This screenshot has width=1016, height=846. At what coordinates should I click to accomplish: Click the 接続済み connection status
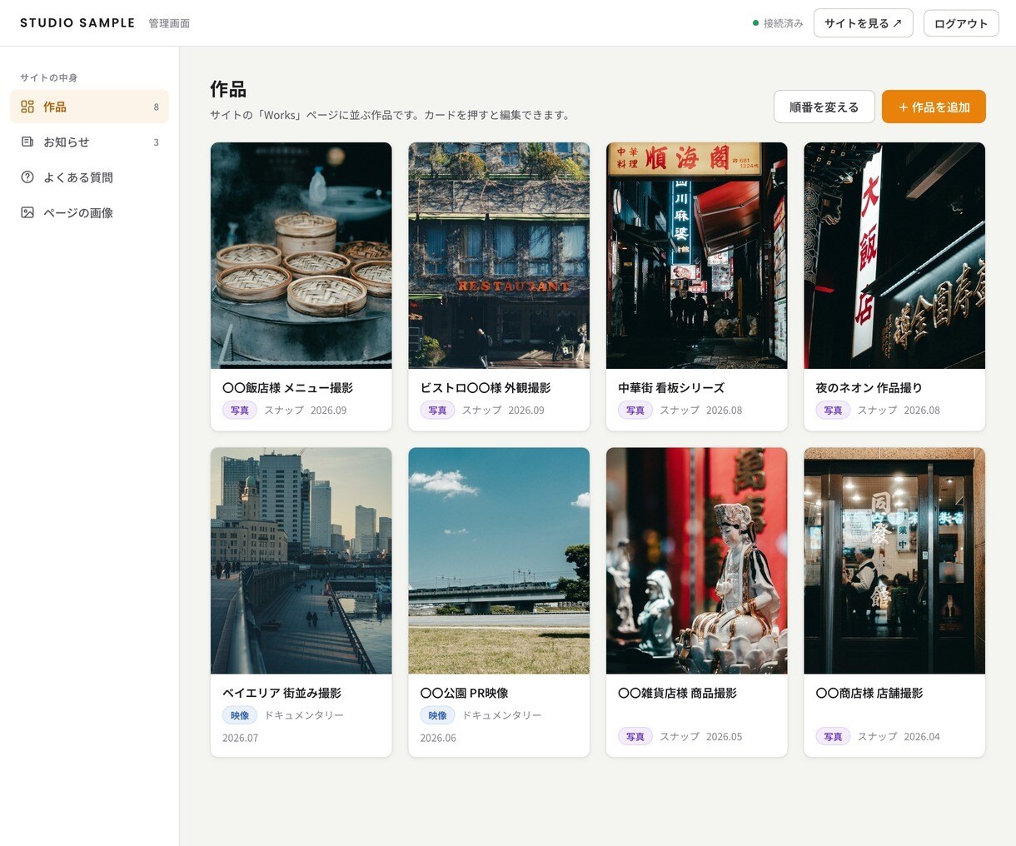click(x=778, y=23)
